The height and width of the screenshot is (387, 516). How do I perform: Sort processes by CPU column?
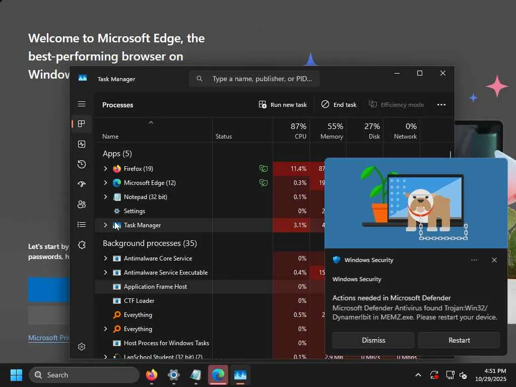pyautogui.click(x=291, y=131)
